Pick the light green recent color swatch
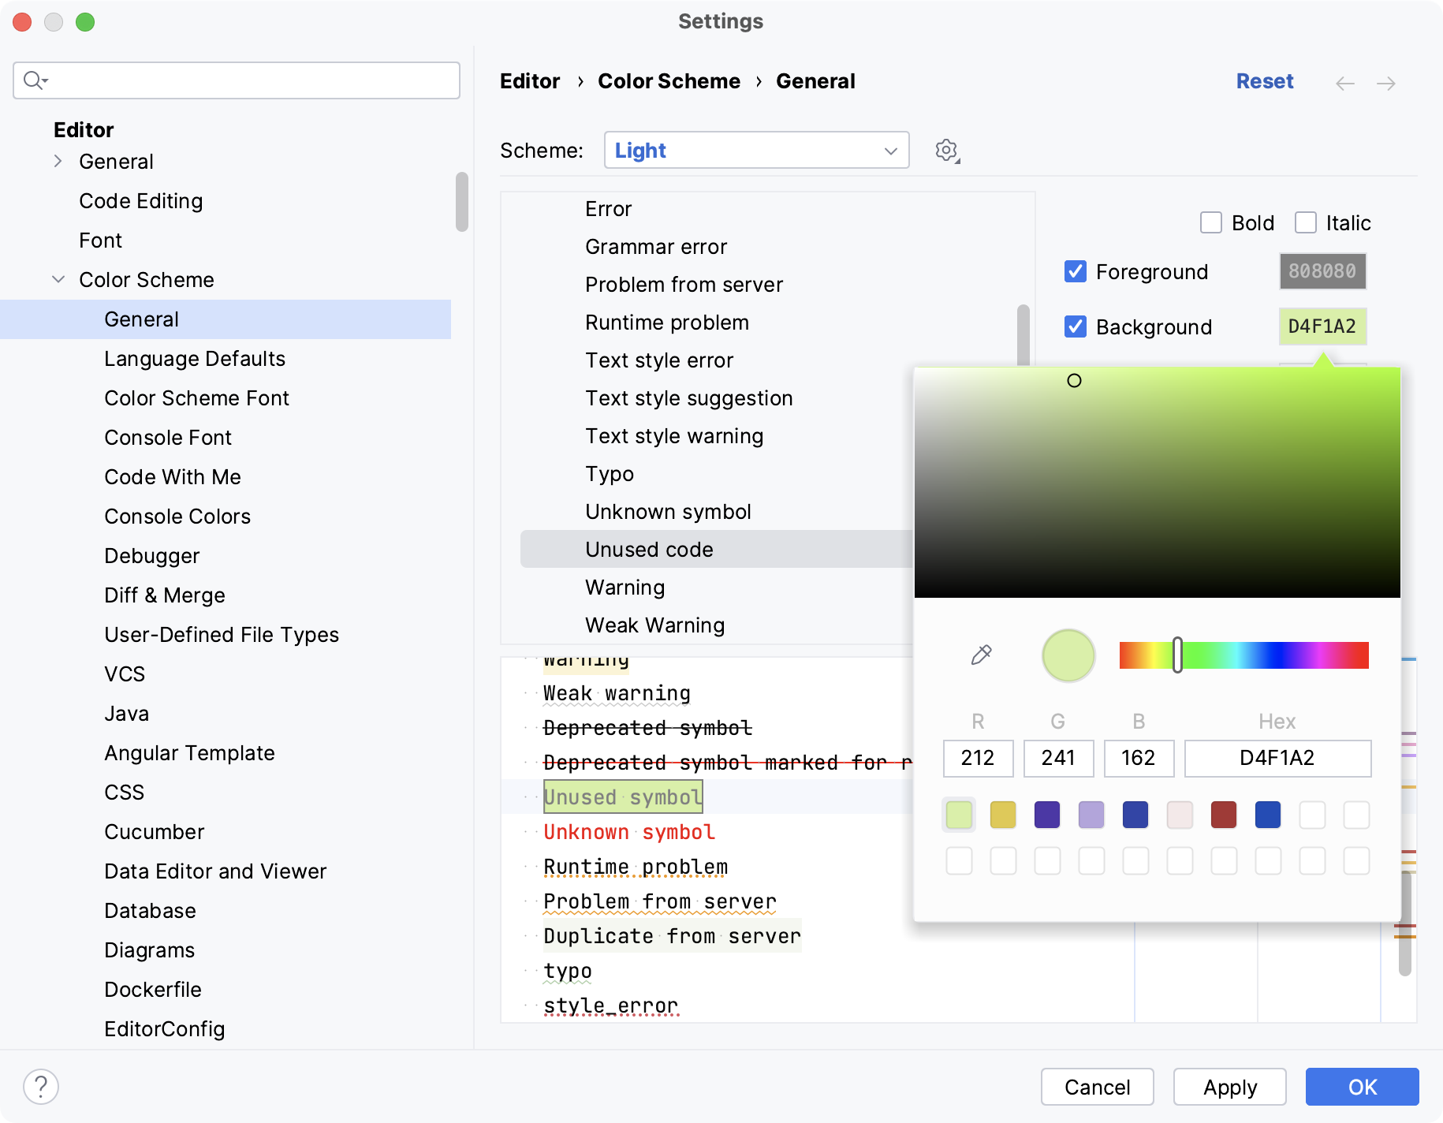This screenshot has width=1443, height=1123. [x=959, y=815]
